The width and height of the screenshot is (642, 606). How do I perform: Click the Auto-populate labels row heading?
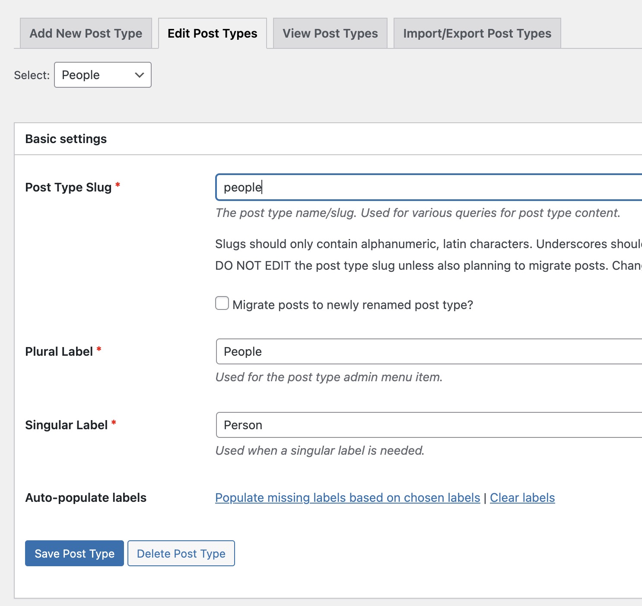86,498
